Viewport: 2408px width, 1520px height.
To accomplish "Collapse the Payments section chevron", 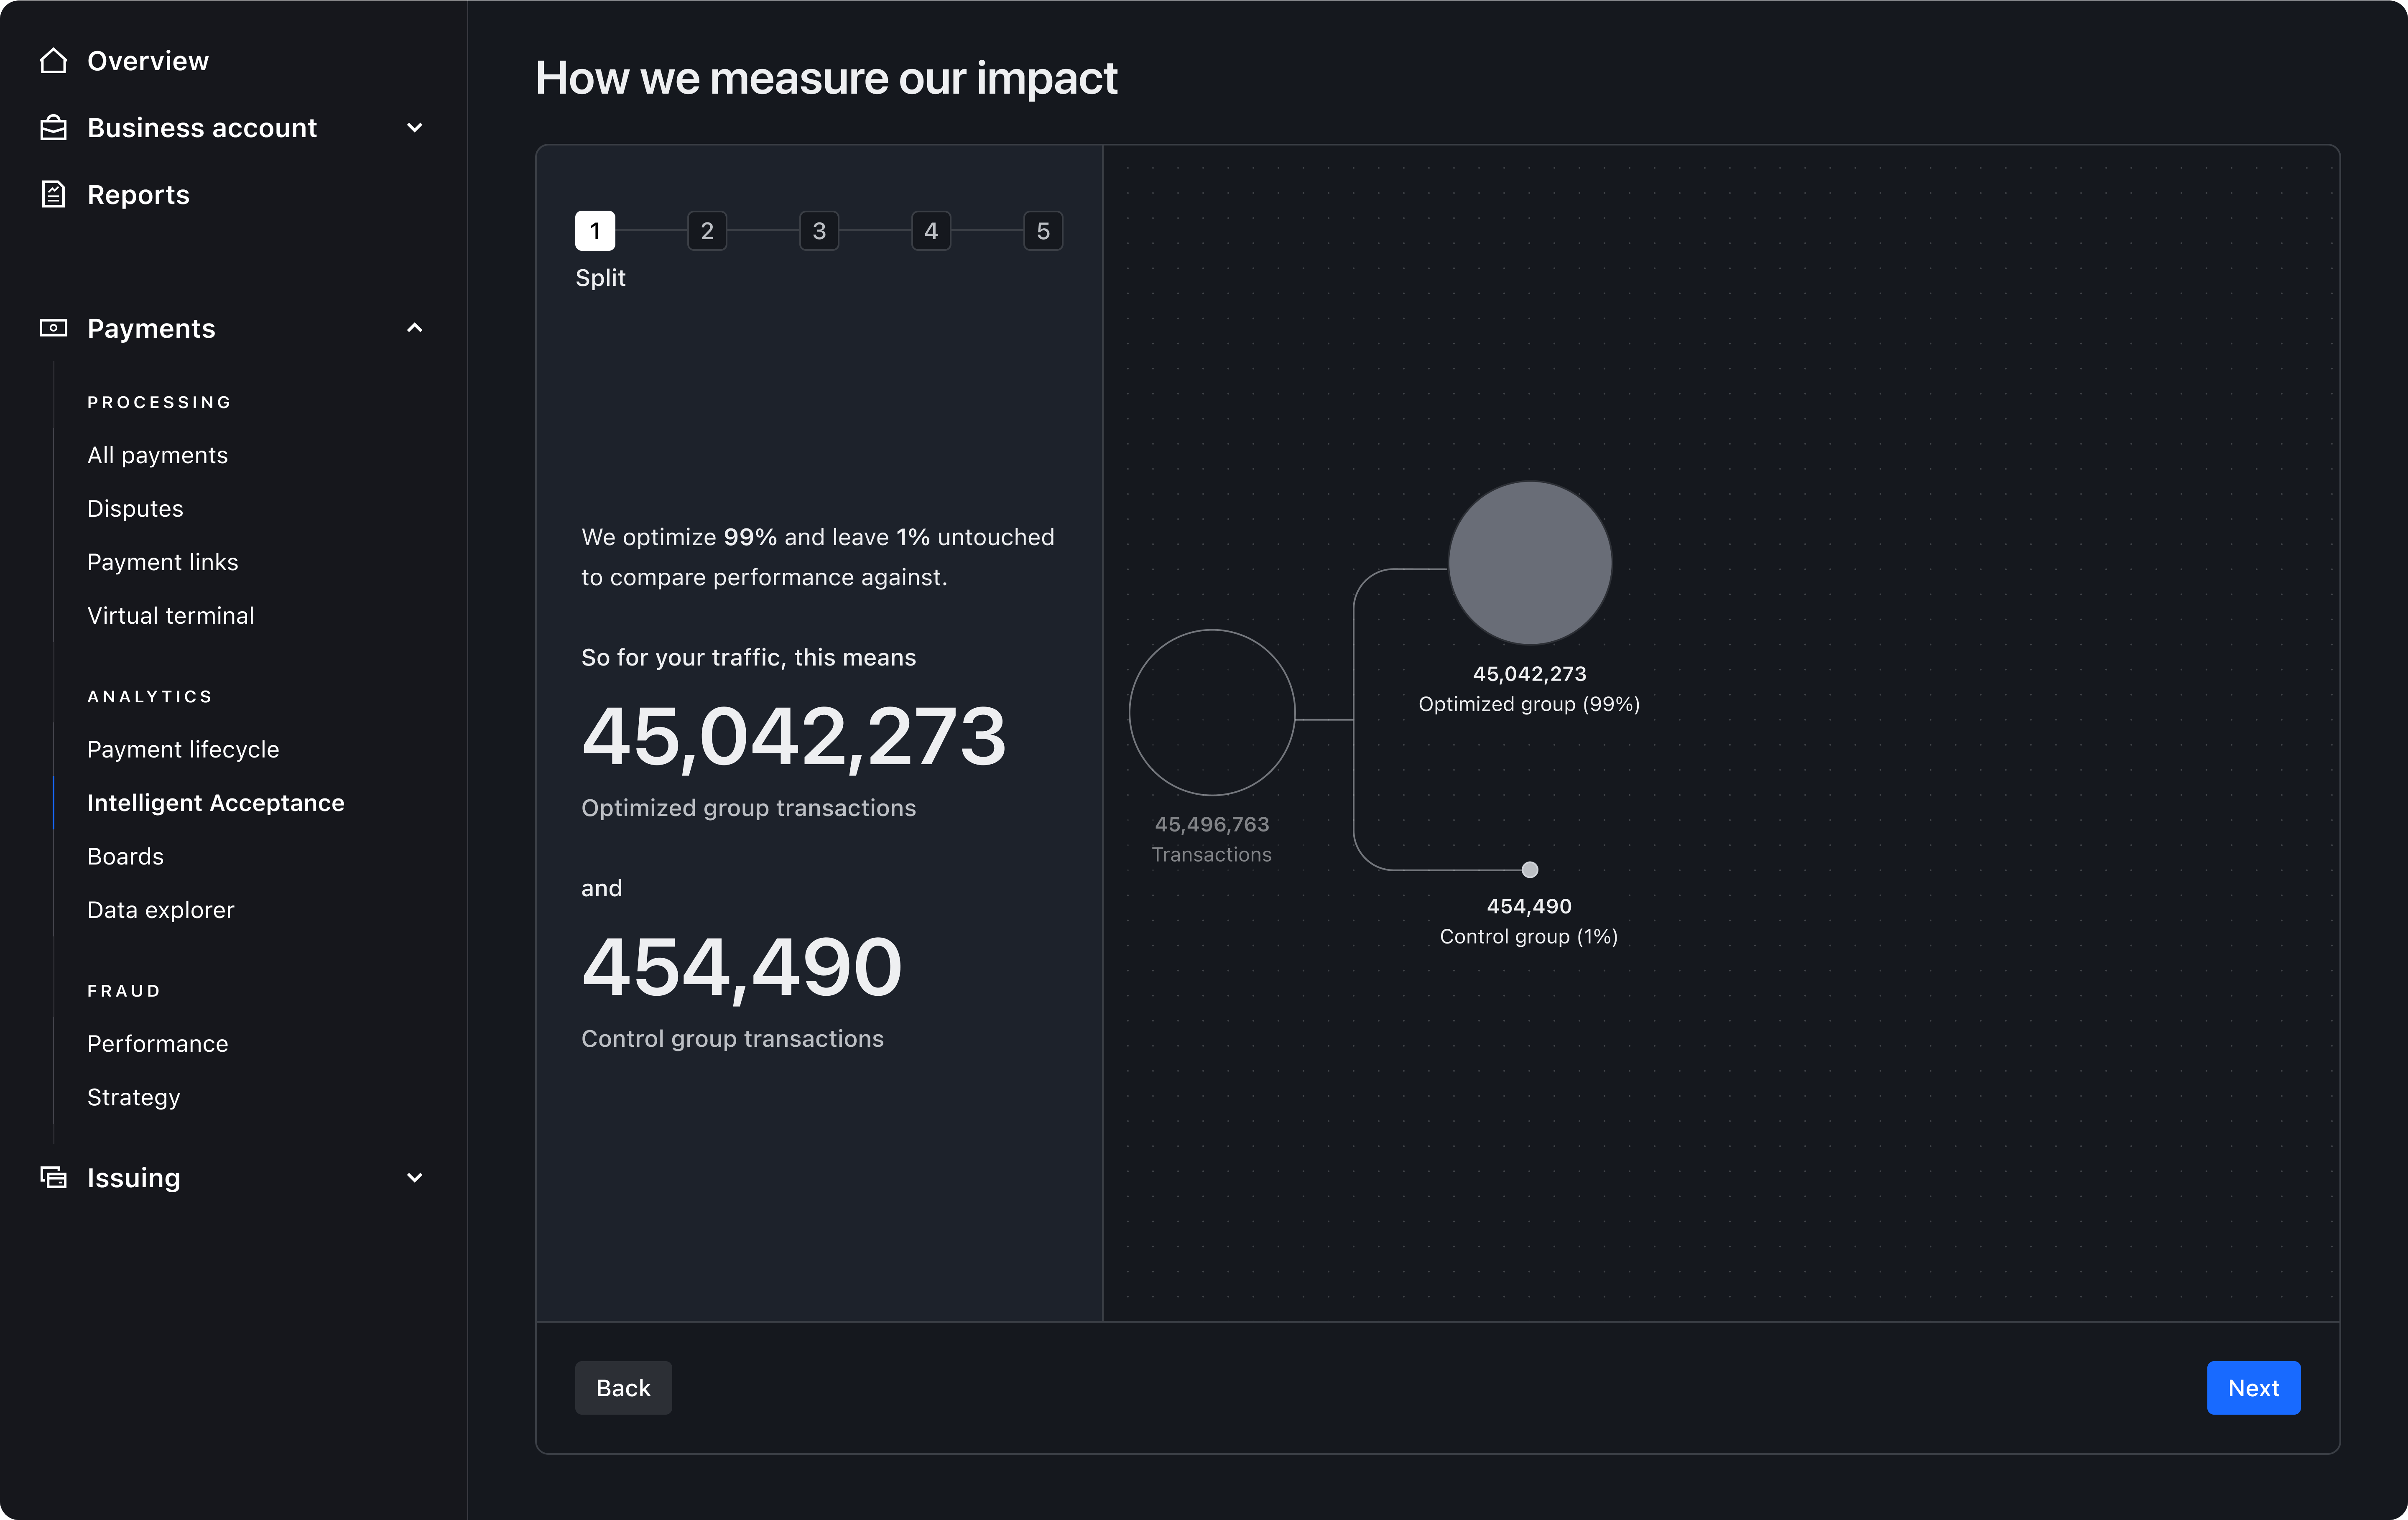I will [x=415, y=328].
